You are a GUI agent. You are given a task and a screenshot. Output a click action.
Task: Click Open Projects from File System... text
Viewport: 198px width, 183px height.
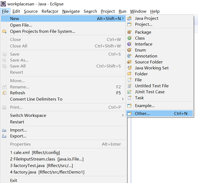pyautogui.click(x=43, y=31)
